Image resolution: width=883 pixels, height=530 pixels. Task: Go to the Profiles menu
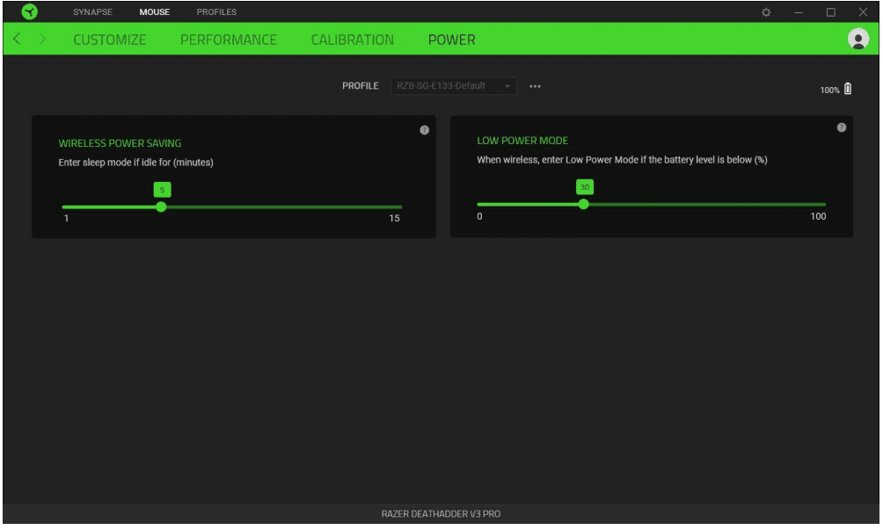coord(216,12)
